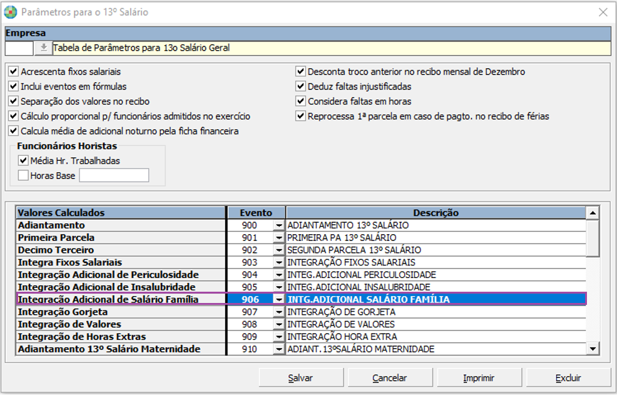
Task: Click the Descrição column header
Action: (436, 213)
